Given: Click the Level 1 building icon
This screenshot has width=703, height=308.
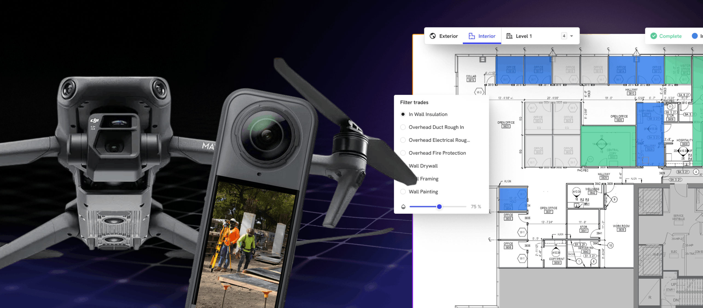Looking at the screenshot, I should point(509,36).
